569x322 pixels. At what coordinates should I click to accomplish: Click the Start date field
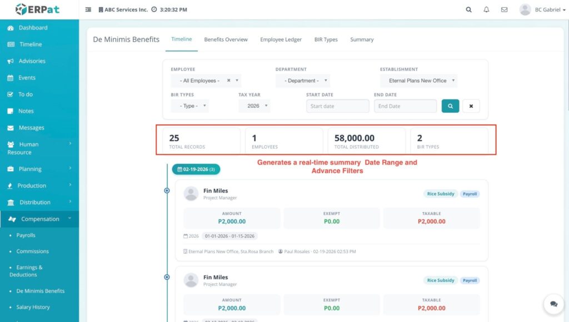pos(337,106)
